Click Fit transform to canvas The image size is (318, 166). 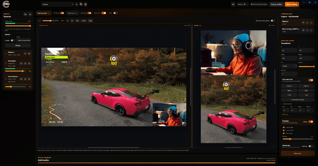click(298, 100)
